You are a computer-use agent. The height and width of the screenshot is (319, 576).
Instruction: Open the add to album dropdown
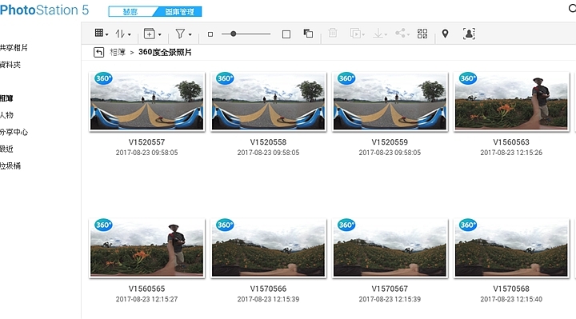pyautogui.click(x=152, y=34)
